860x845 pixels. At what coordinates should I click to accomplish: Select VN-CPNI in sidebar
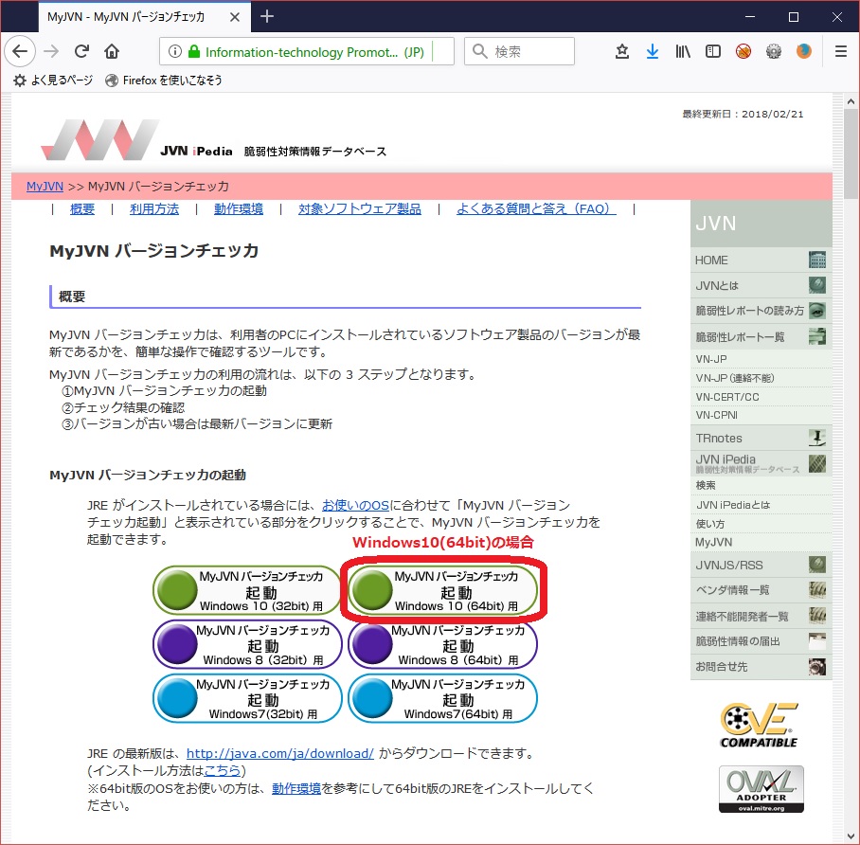[761, 415]
